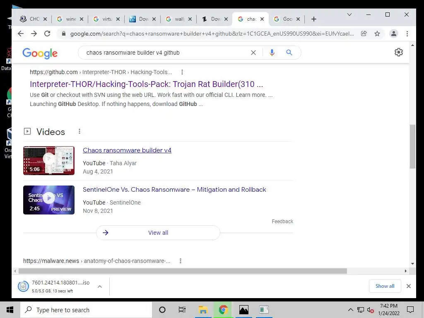View site information via padlock icon
This screenshot has width=424, height=318.
pos(63,34)
